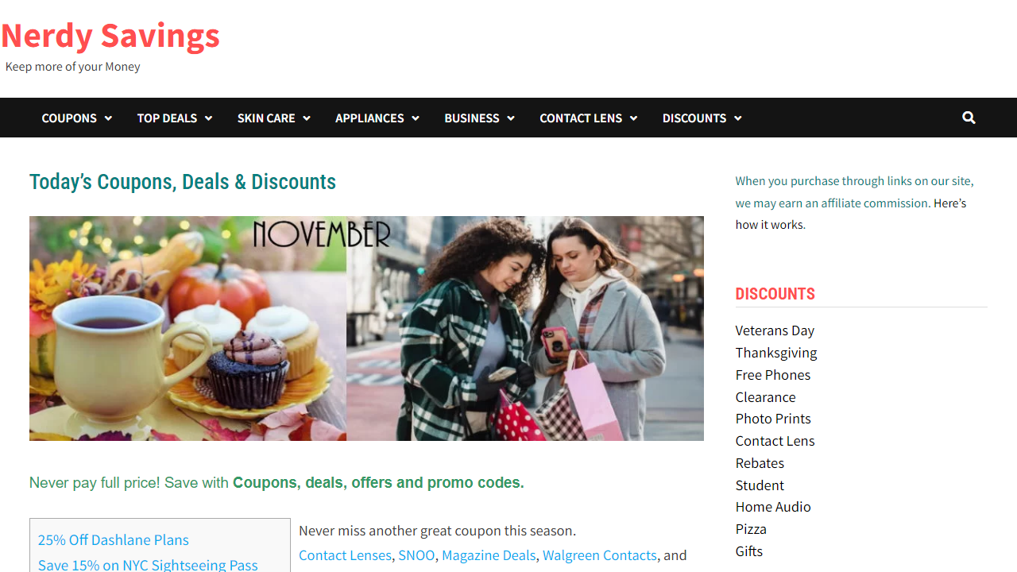Expand the DISCOUNTS dropdown arrow
Image resolution: width=1017 pixels, height=572 pixels.
(737, 118)
